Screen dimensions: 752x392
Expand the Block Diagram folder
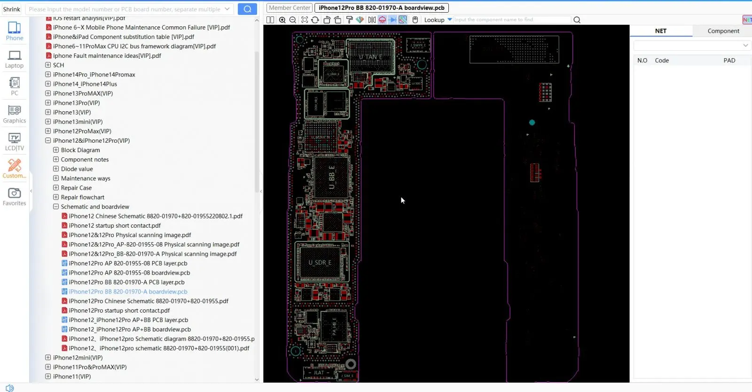pos(56,150)
